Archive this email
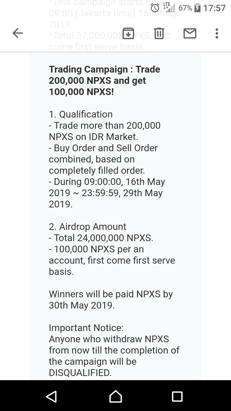The image size is (231, 411). (128, 33)
